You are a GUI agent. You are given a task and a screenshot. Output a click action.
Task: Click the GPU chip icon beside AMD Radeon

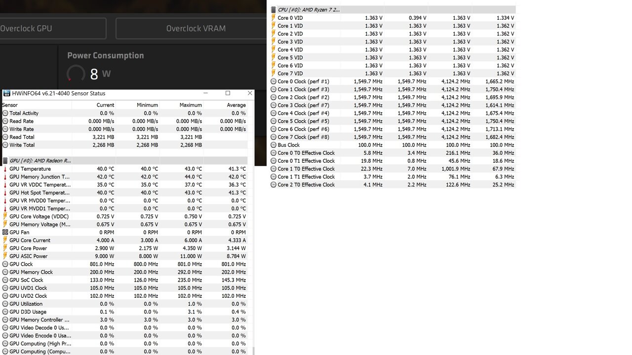tap(5, 161)
